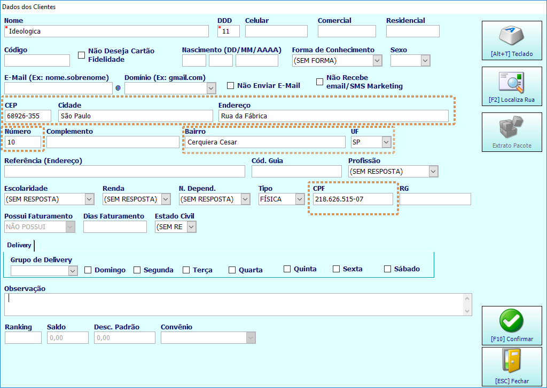The image size is (547, 388).
Task: Confirm with the green checkmark icon
Action: click(x=511, y=321)
